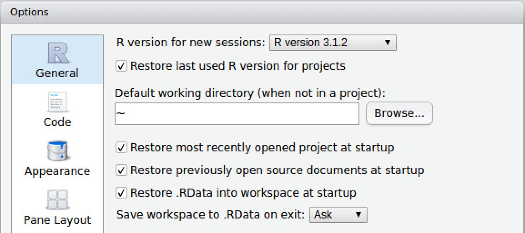Image resolution: width=525 pixels, height=233 pixels.
Task: Click the Pane Layout grid icon
Action: pos(57,200)
